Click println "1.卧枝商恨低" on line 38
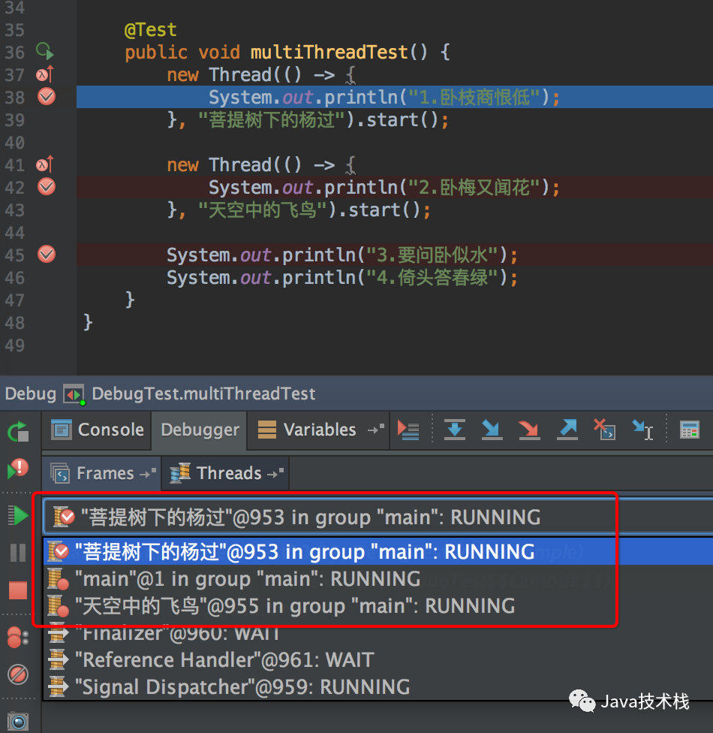713x733 pixels. pyautogui.click(x=384, y=97)
